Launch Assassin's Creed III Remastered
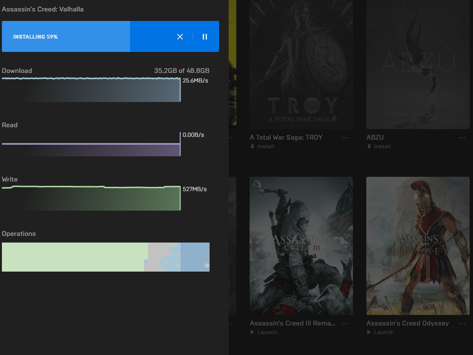The width and height of the screenshot is (473, 355). pyautogui.click(x=267, y=332)
